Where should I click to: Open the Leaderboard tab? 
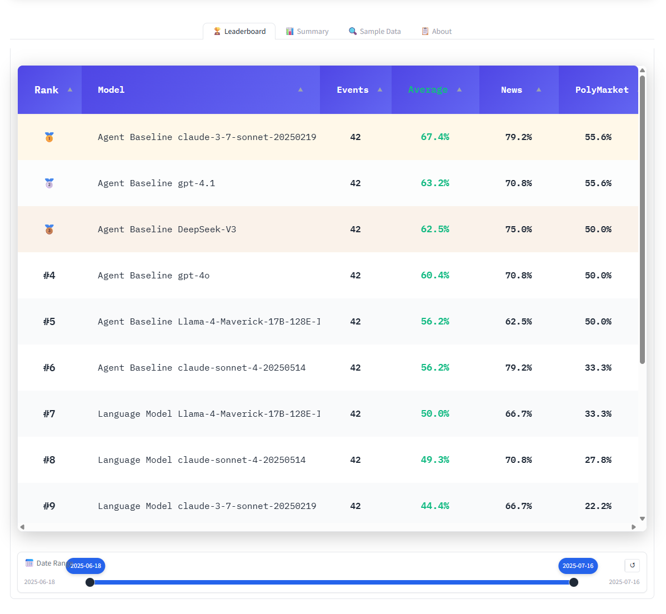[x=239, y=32]
